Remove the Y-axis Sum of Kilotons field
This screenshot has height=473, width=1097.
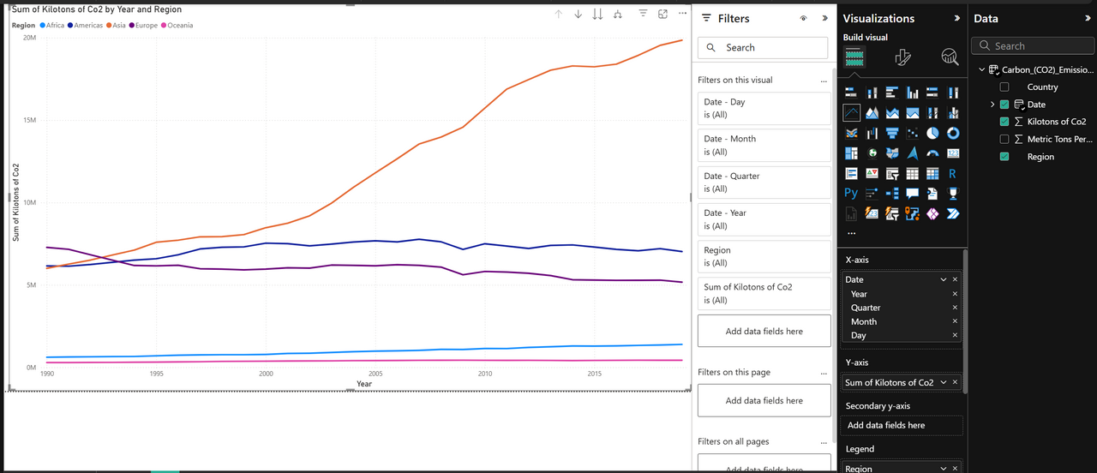(x=956, y=382)
